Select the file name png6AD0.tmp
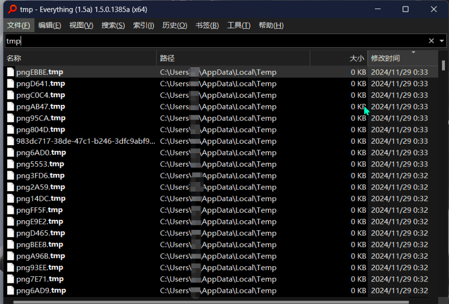 (x=41, y=153)
